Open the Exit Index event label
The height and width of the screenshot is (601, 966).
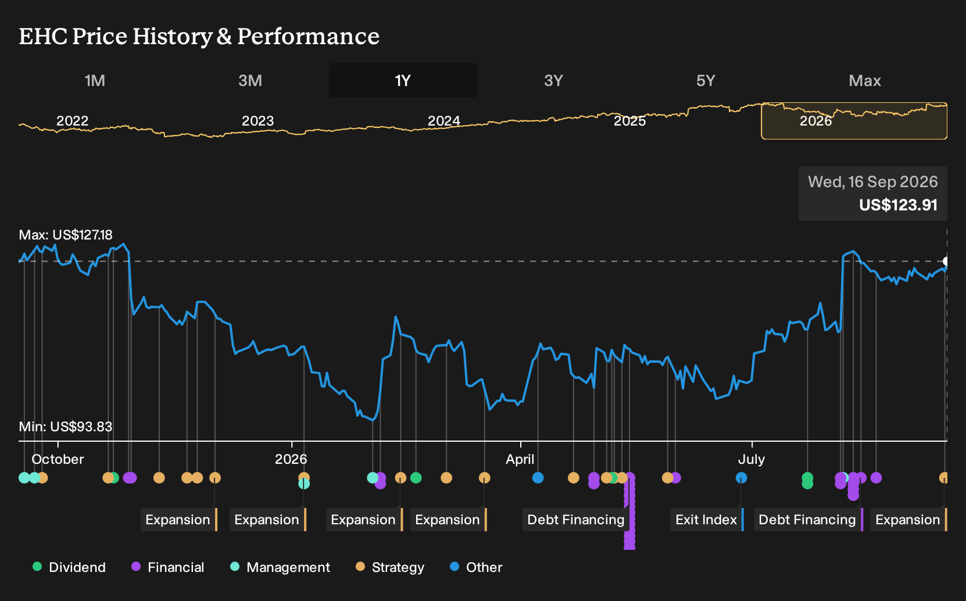coord(707,520)
